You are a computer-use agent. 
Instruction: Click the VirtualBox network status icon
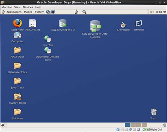130,129
